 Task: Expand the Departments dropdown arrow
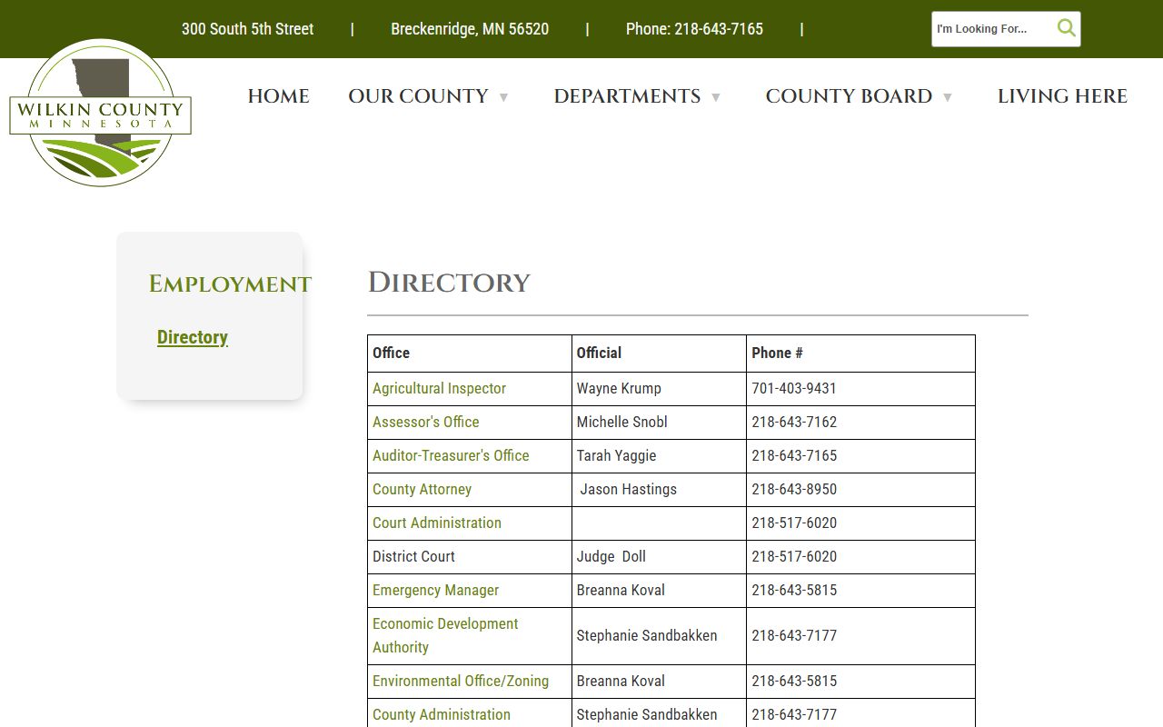716,97
